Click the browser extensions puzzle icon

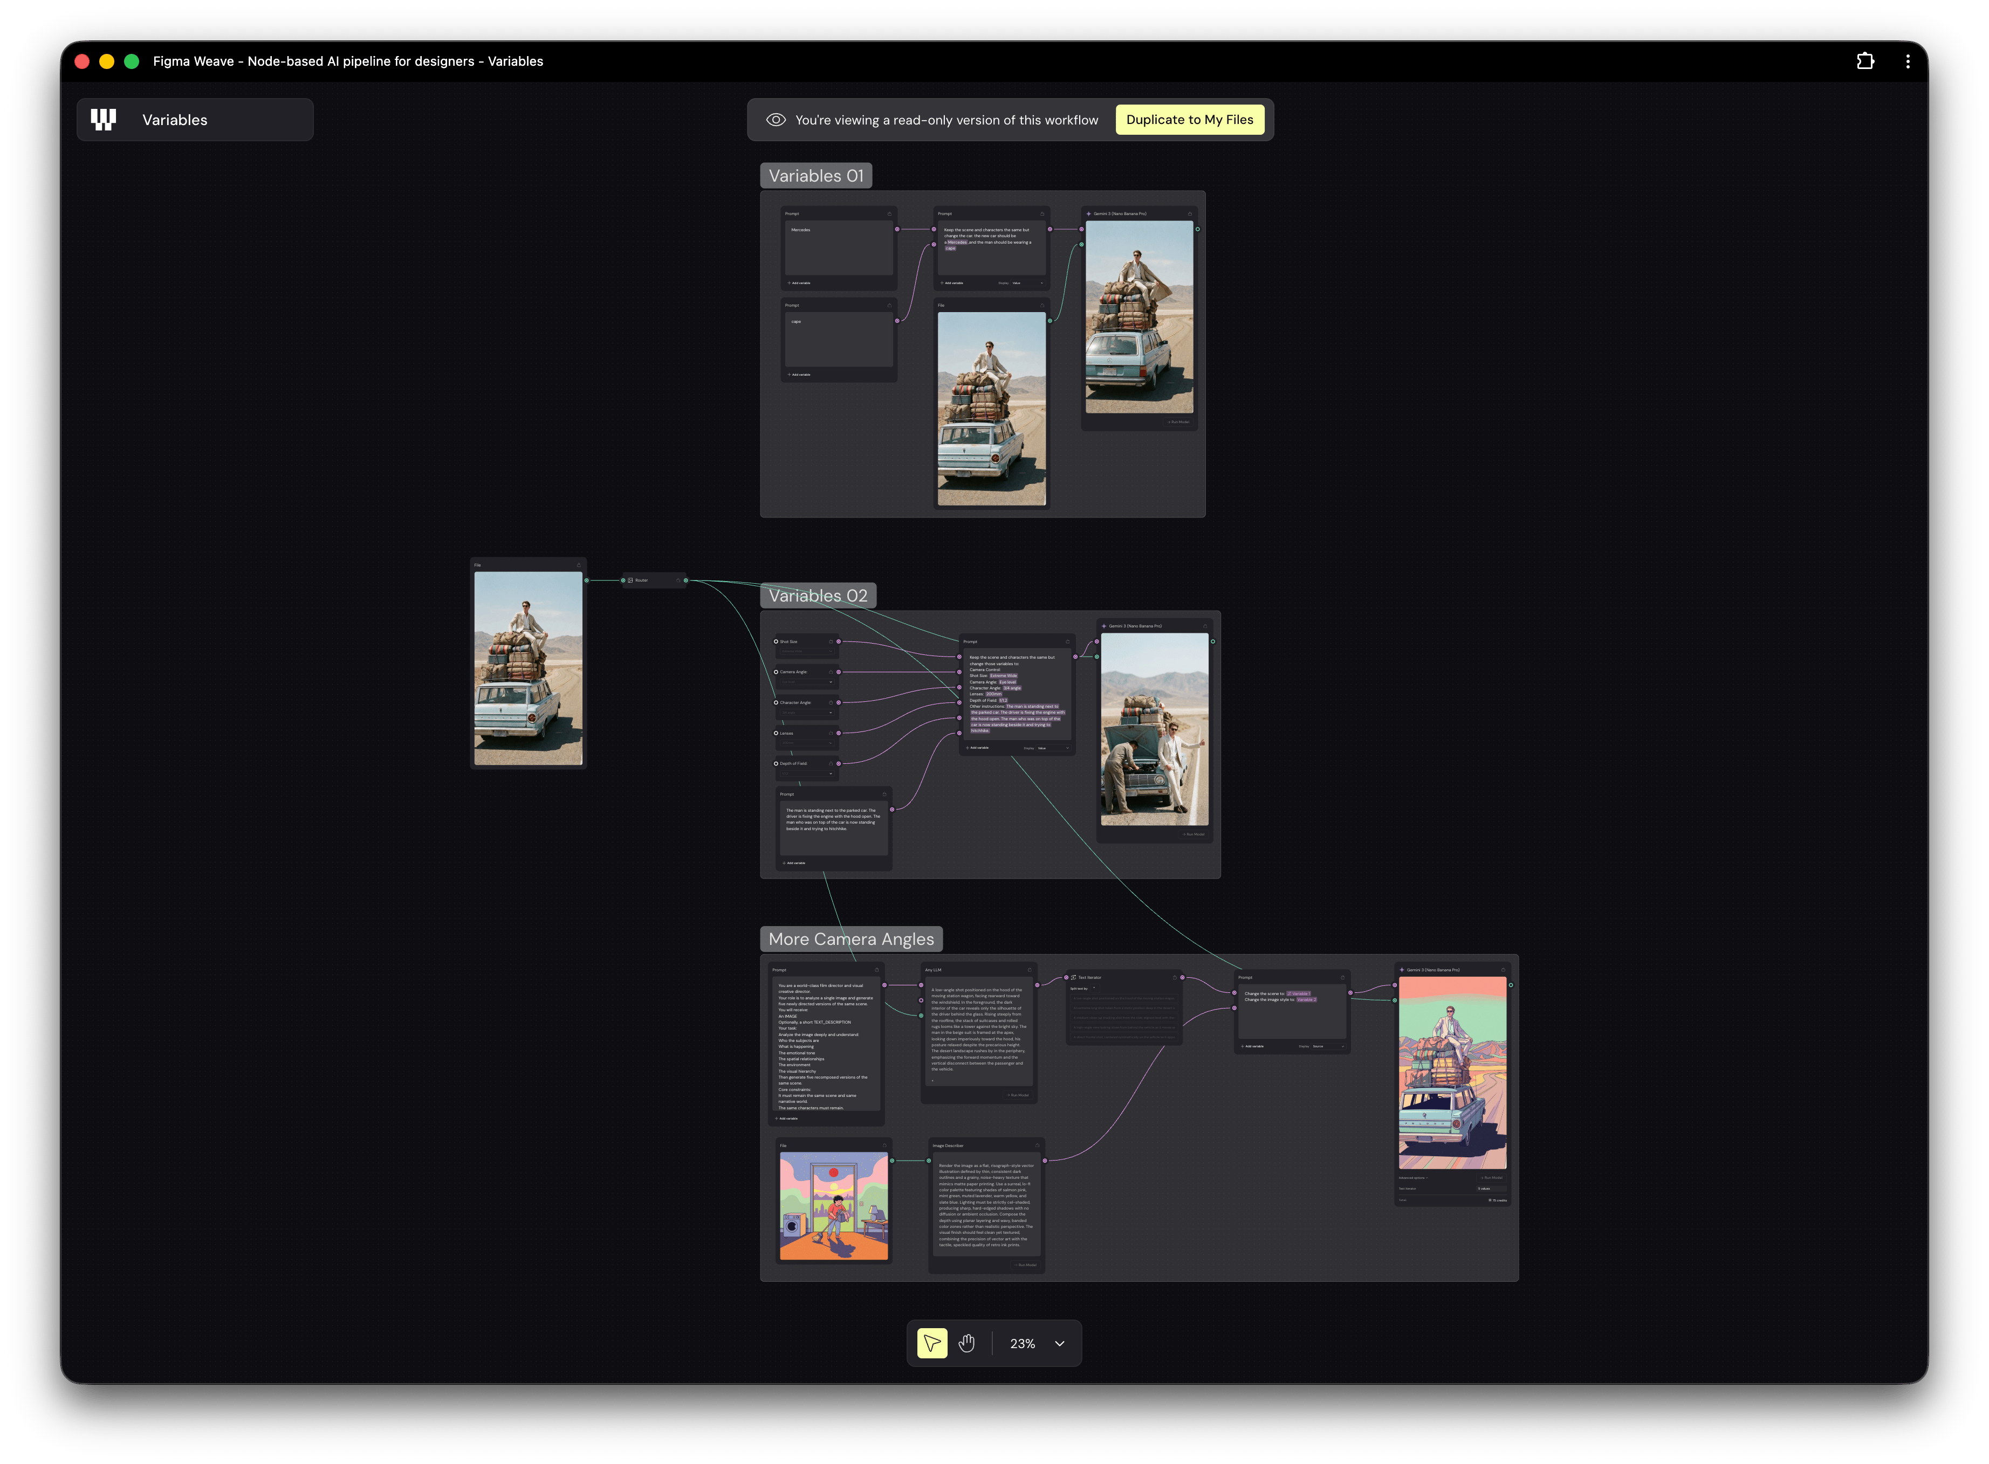(x=1865, y=60)
